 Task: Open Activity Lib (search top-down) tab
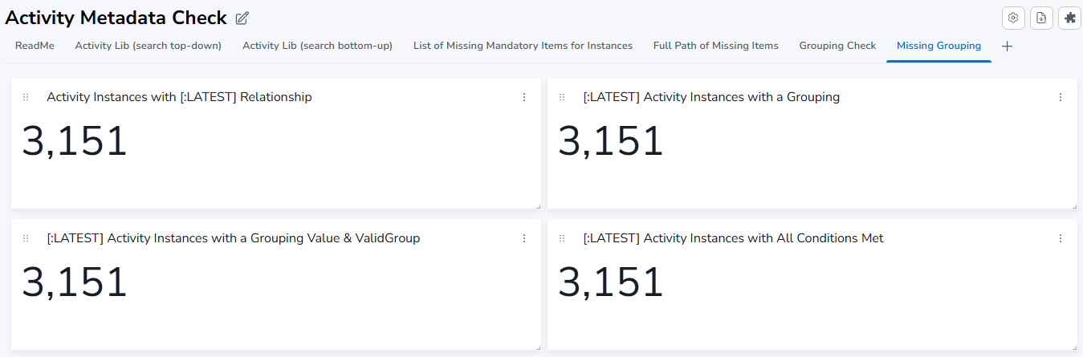coord(149,46)
